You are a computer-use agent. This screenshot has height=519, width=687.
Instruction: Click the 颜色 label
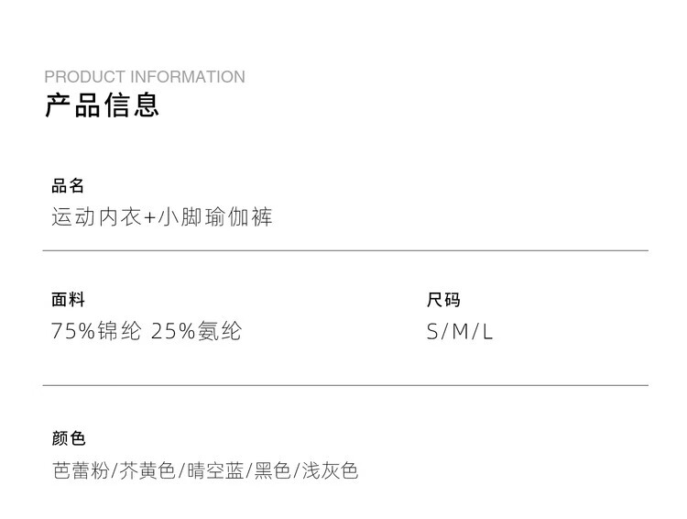coord(68,439)
